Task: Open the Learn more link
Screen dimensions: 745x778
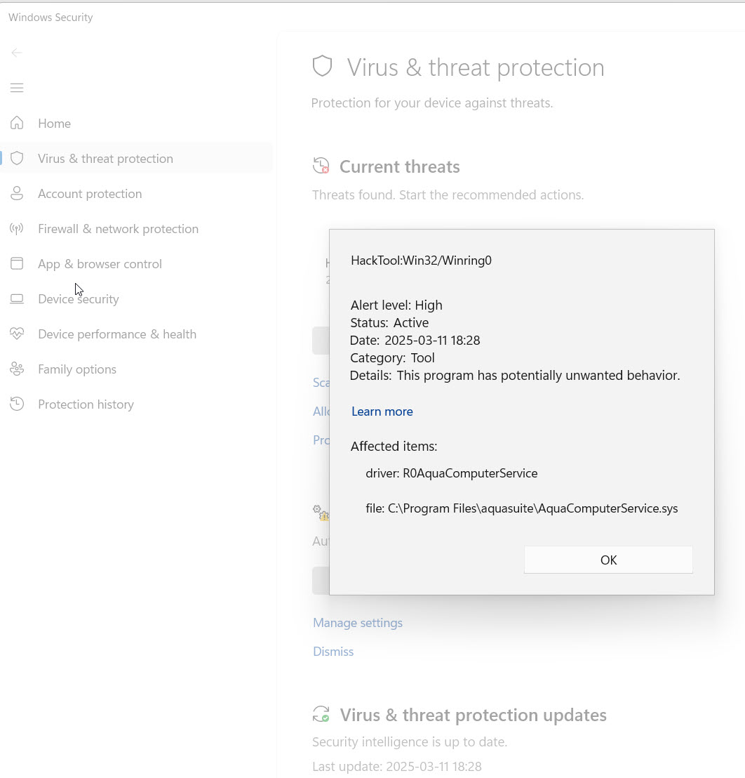Action: click(x=382, y=411)
